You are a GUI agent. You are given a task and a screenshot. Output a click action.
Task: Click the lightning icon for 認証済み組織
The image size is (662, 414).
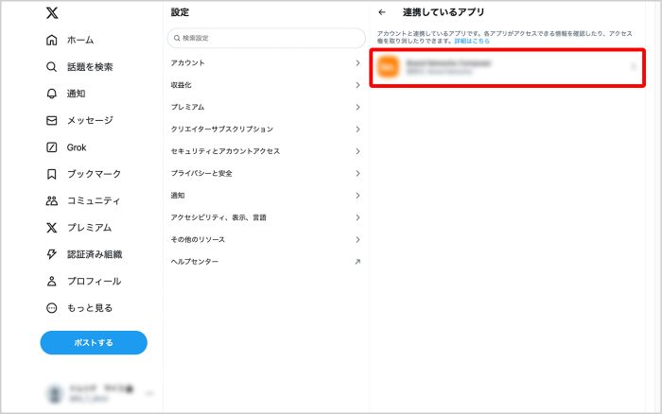(x=52, y=254)
